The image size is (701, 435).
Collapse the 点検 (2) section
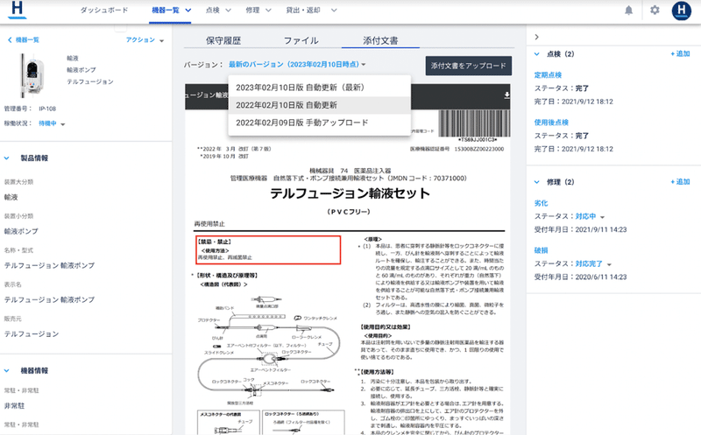click(537, 54)
